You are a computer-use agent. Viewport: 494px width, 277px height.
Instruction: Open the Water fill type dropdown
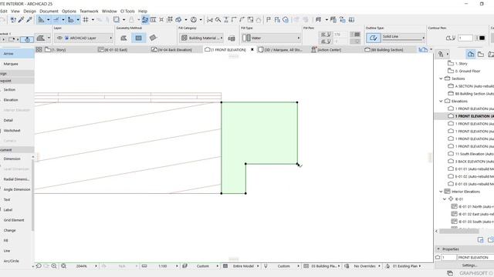tap(271, 38)
